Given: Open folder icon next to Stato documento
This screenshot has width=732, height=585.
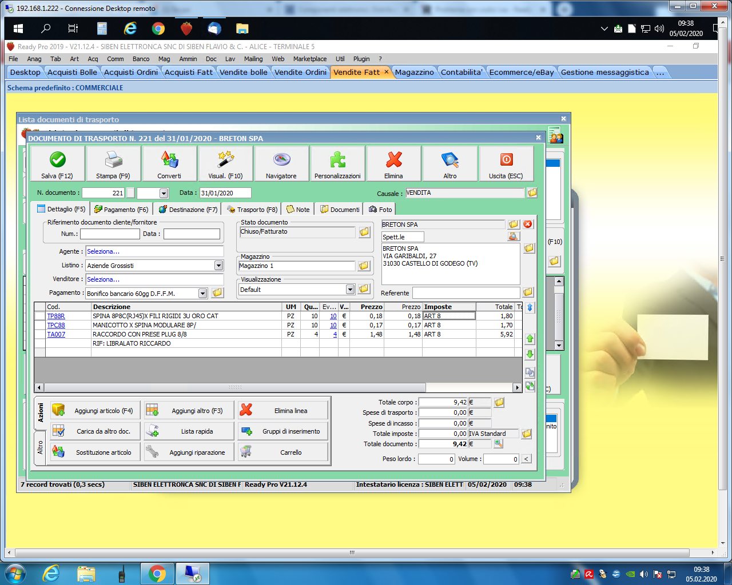Looking at the screenshot, I should pos(364,232).
